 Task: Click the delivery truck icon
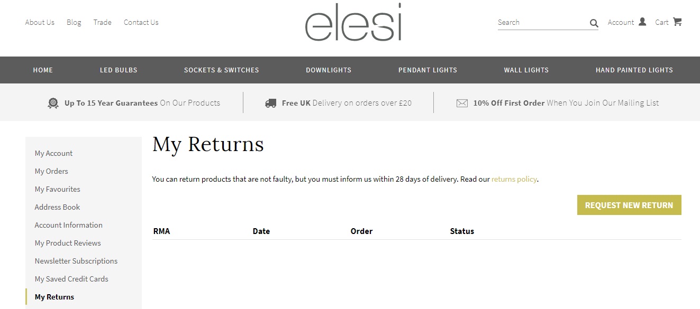point(270,103)
